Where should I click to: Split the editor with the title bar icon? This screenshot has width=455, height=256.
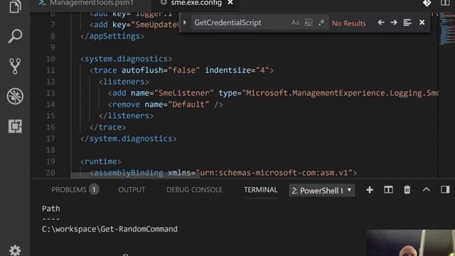pos(445,3)
